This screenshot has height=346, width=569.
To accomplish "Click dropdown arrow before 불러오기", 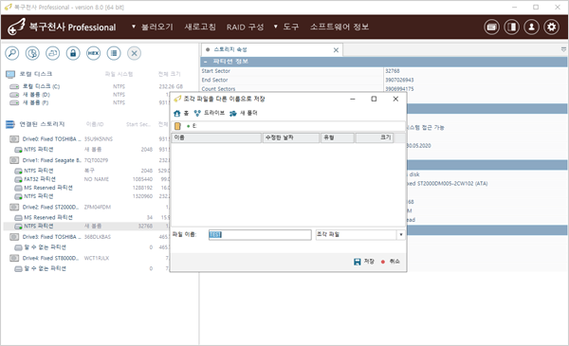I will click(134, 27).
